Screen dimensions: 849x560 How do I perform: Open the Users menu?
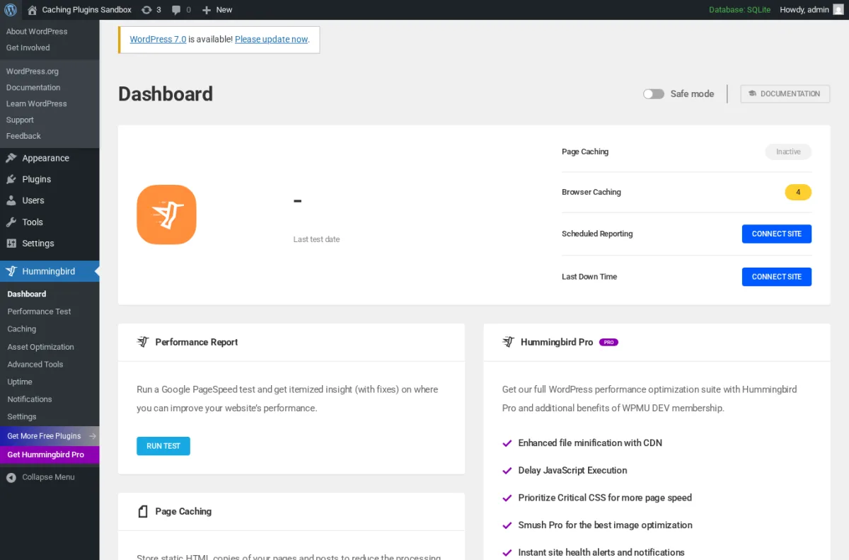pos(50,200)
